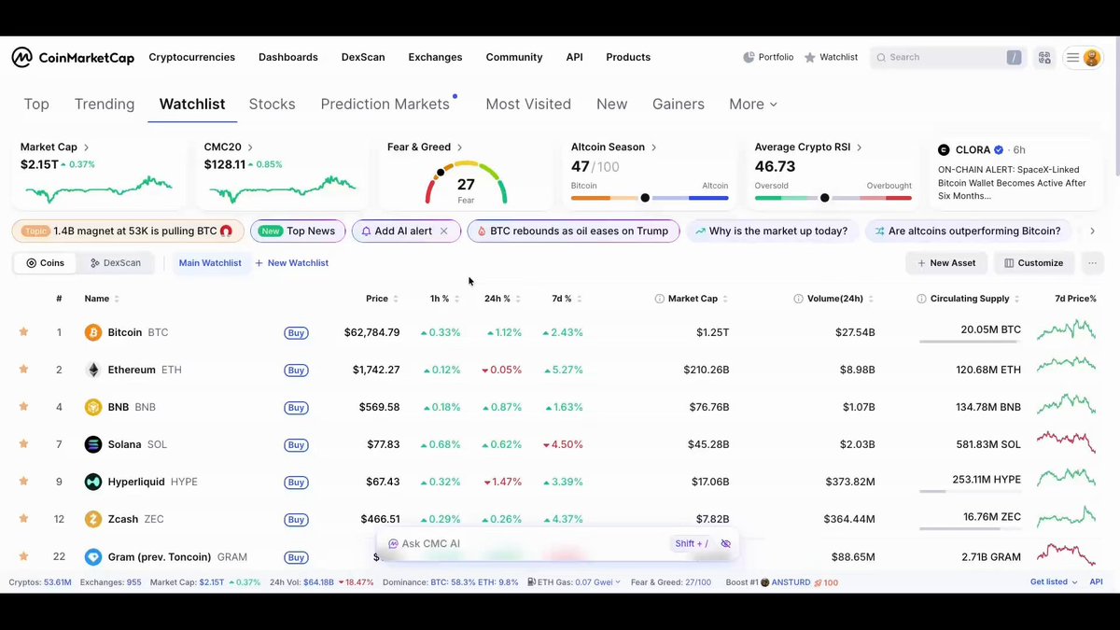Dismiss the Add AI alert chip

pyautogui.click(x=444, y=231)
